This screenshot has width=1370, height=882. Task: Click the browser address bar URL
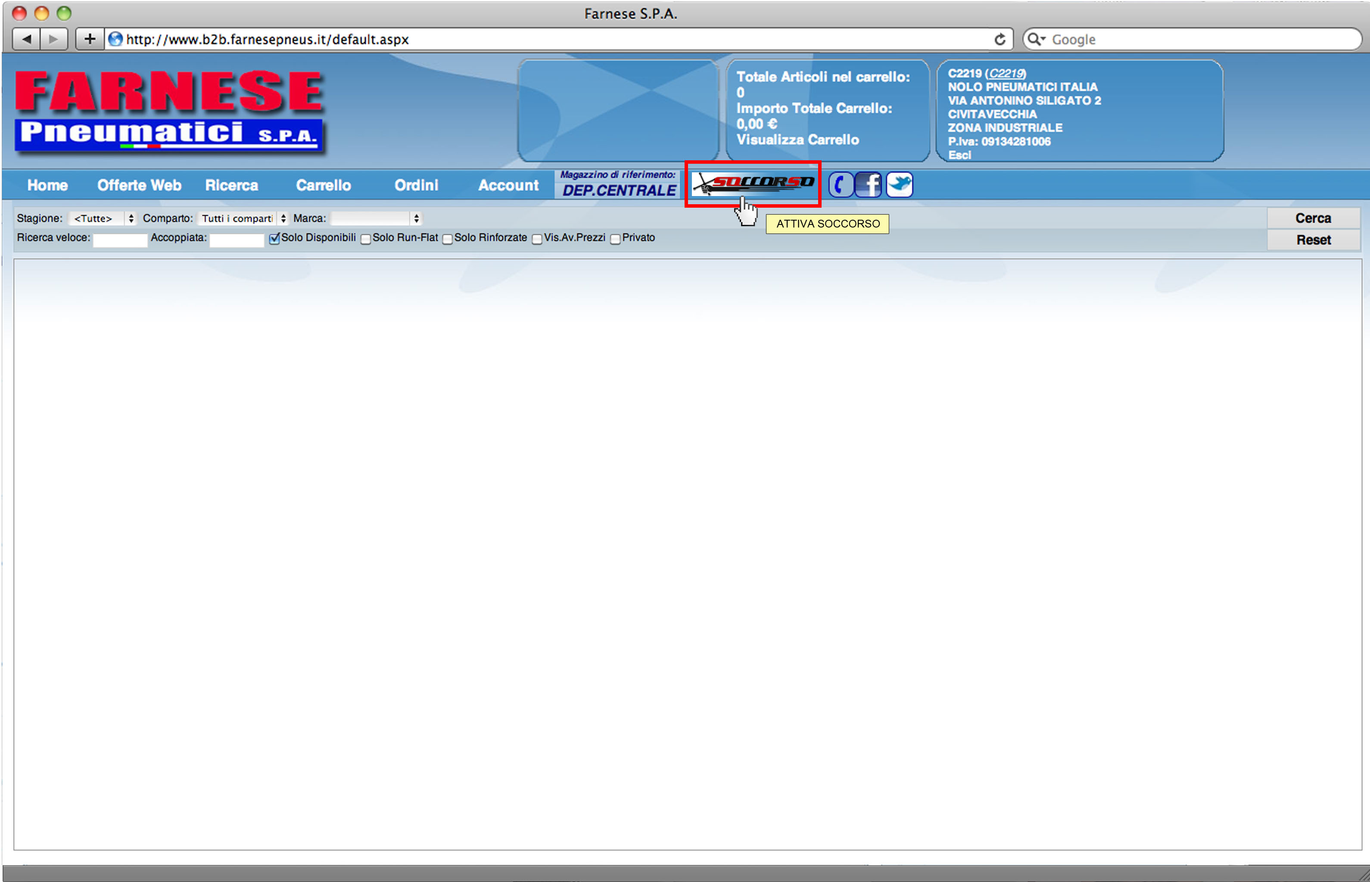(x=268, y=39)
